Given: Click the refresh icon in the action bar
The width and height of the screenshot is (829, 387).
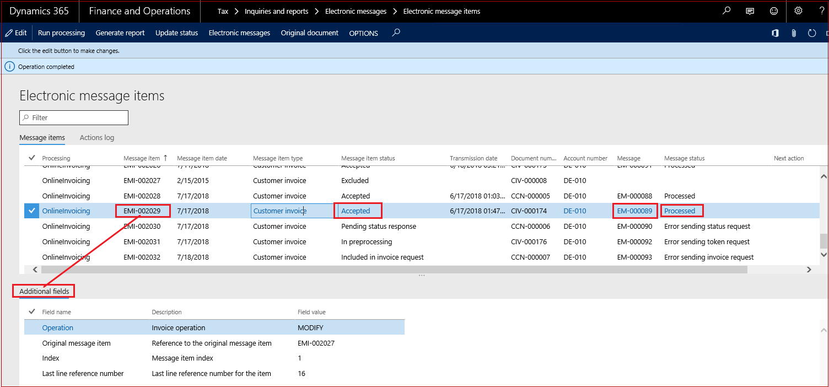Looking at the screenshot, I should [812, 33].
